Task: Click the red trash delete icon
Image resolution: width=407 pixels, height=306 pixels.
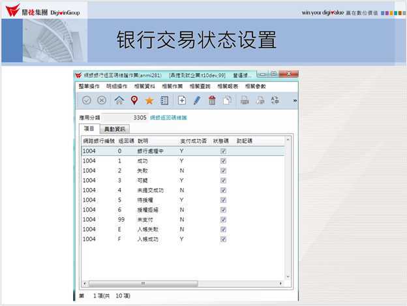Action: coord(212,100)
